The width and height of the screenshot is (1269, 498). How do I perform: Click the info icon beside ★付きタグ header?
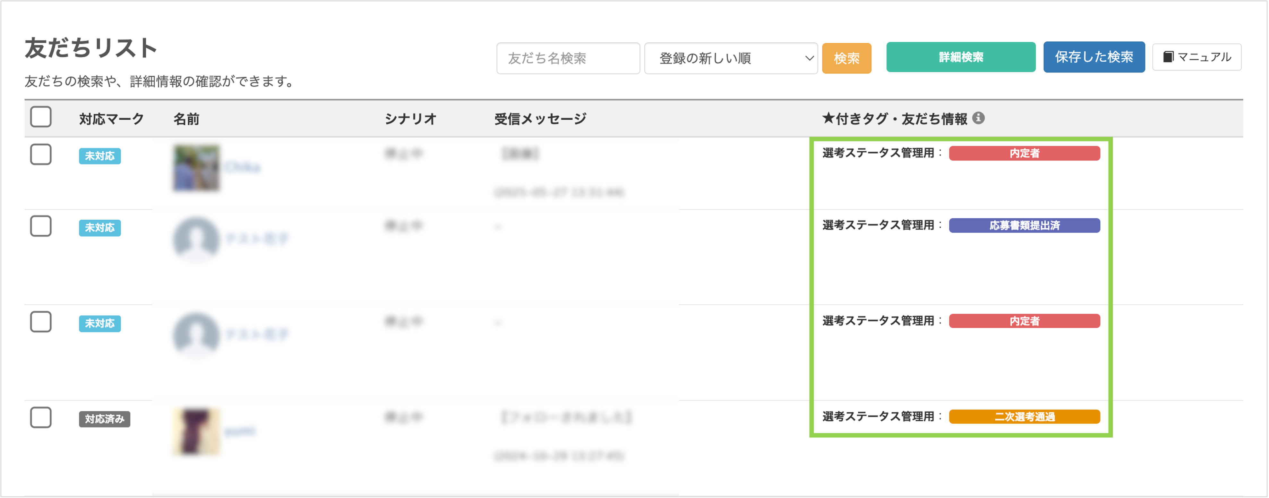point(978,118)
